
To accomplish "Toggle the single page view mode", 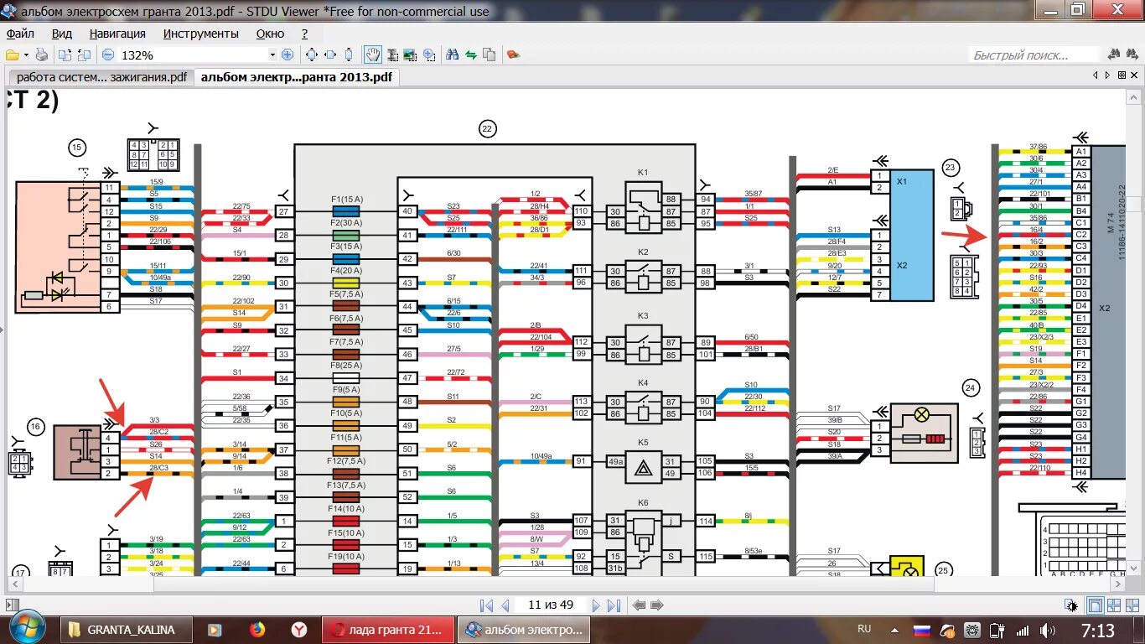I will (x=1095, y=605).
